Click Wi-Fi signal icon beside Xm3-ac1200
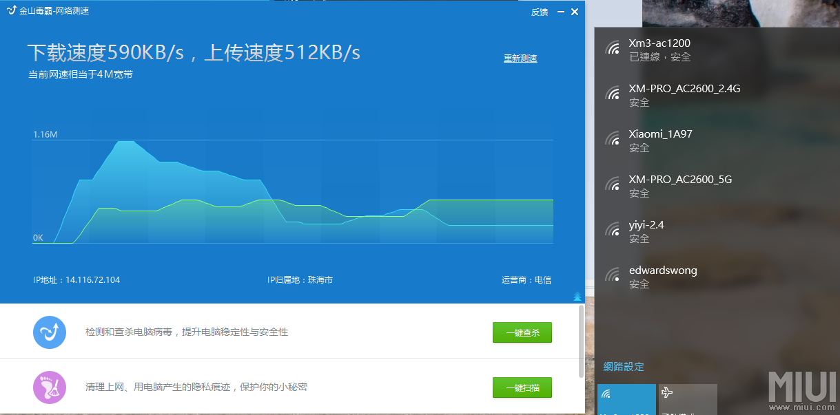This screenshot has height=415, width=840. 612,47
